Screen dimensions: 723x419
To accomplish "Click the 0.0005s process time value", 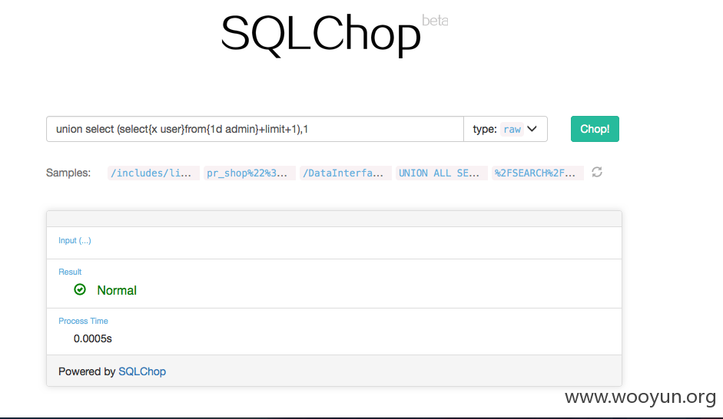I will coord(93,338).
